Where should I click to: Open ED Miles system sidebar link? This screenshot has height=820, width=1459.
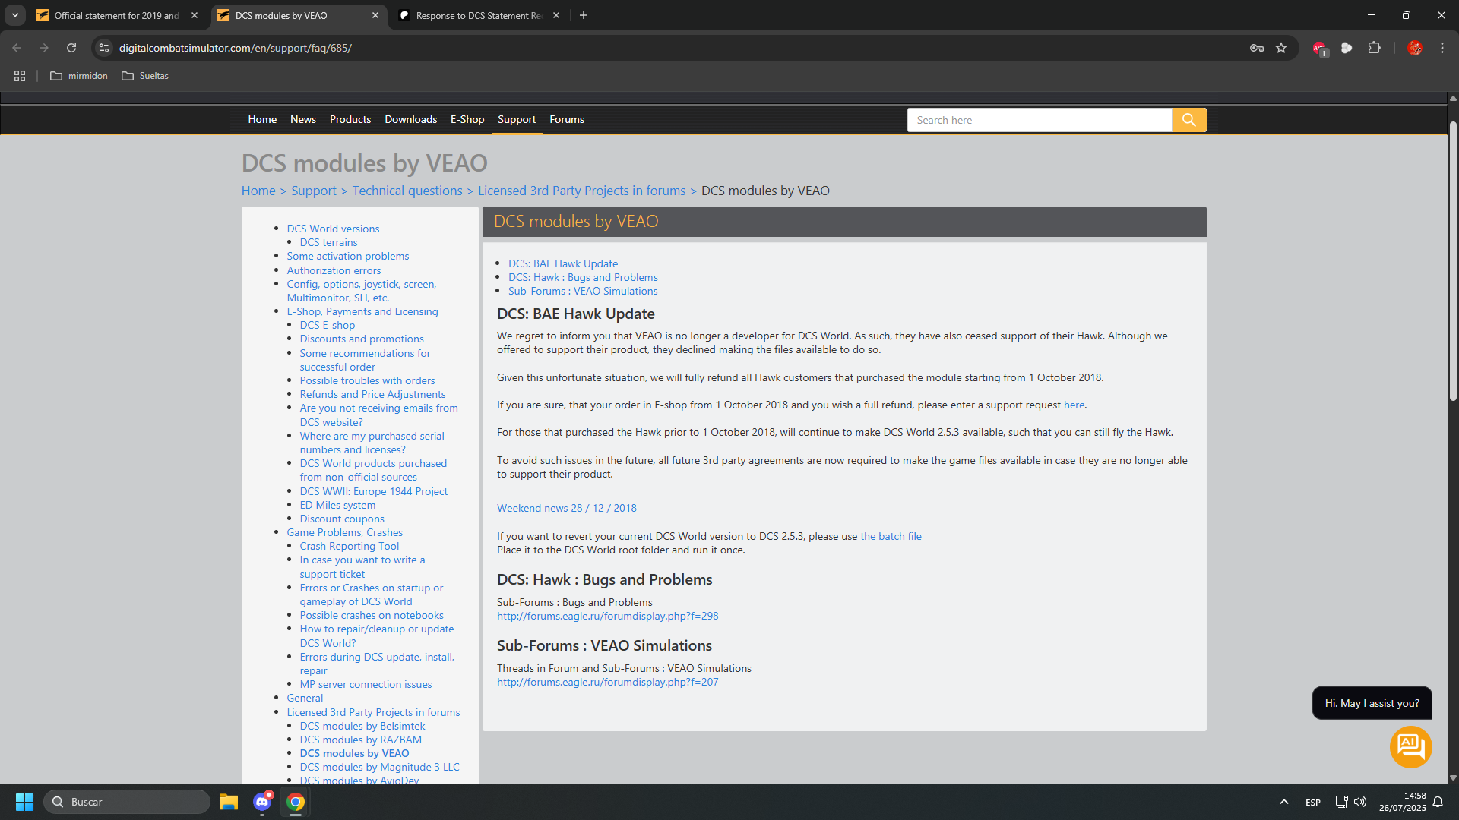point(337,505)
